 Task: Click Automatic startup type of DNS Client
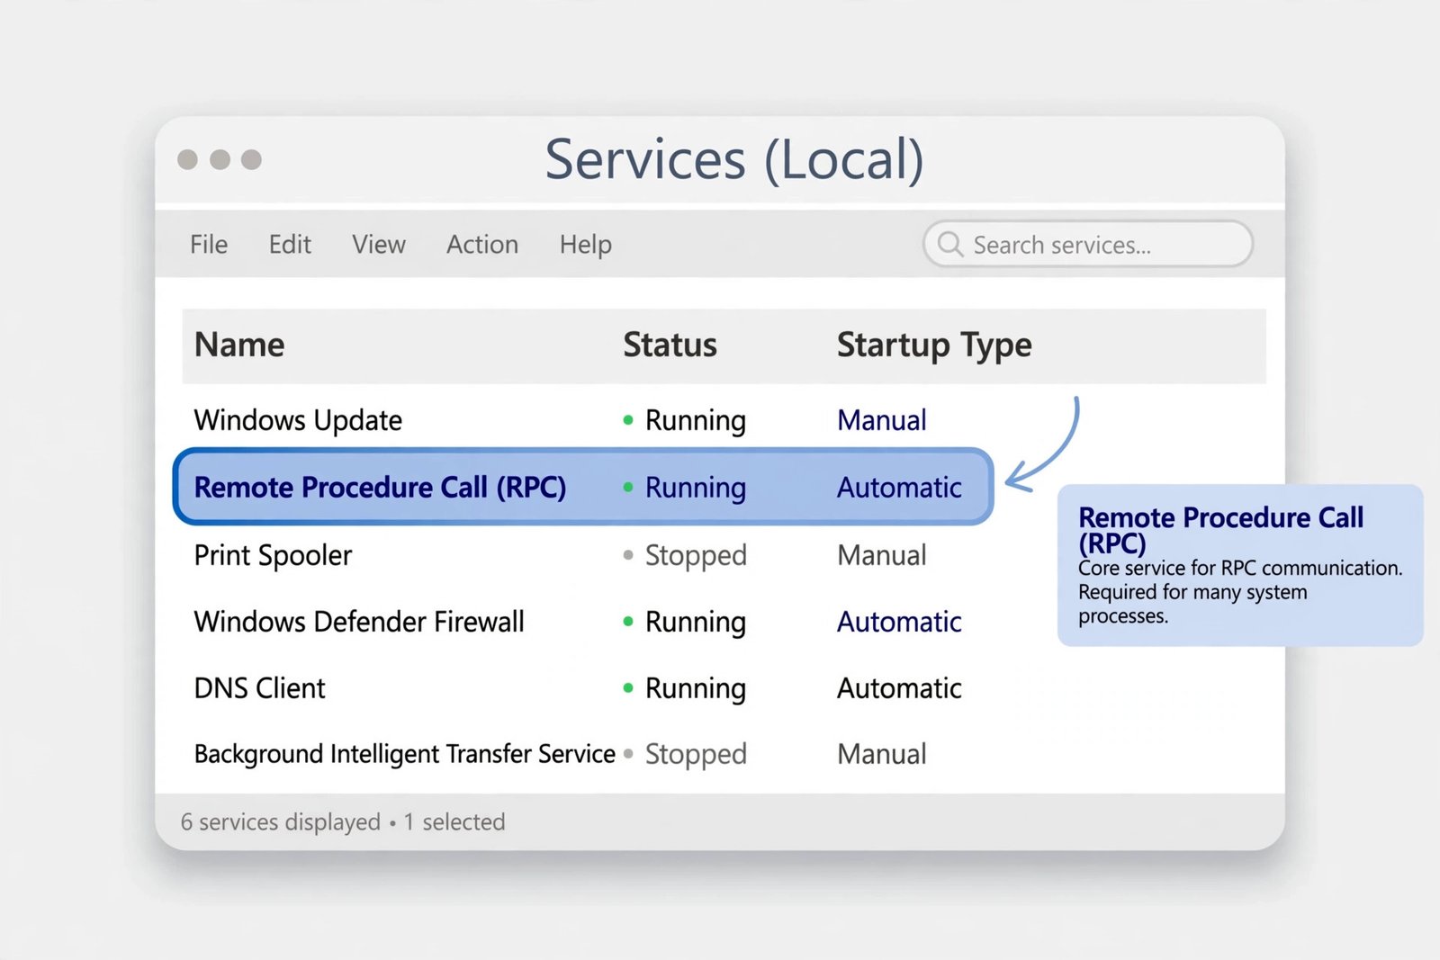(899, 688)
